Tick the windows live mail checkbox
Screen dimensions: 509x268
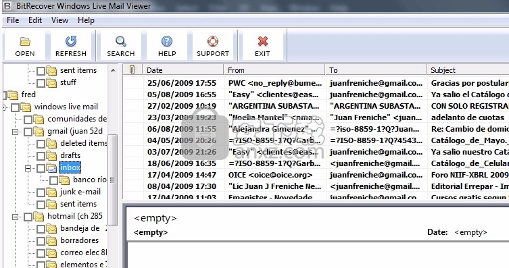click(x=15, y=107)
